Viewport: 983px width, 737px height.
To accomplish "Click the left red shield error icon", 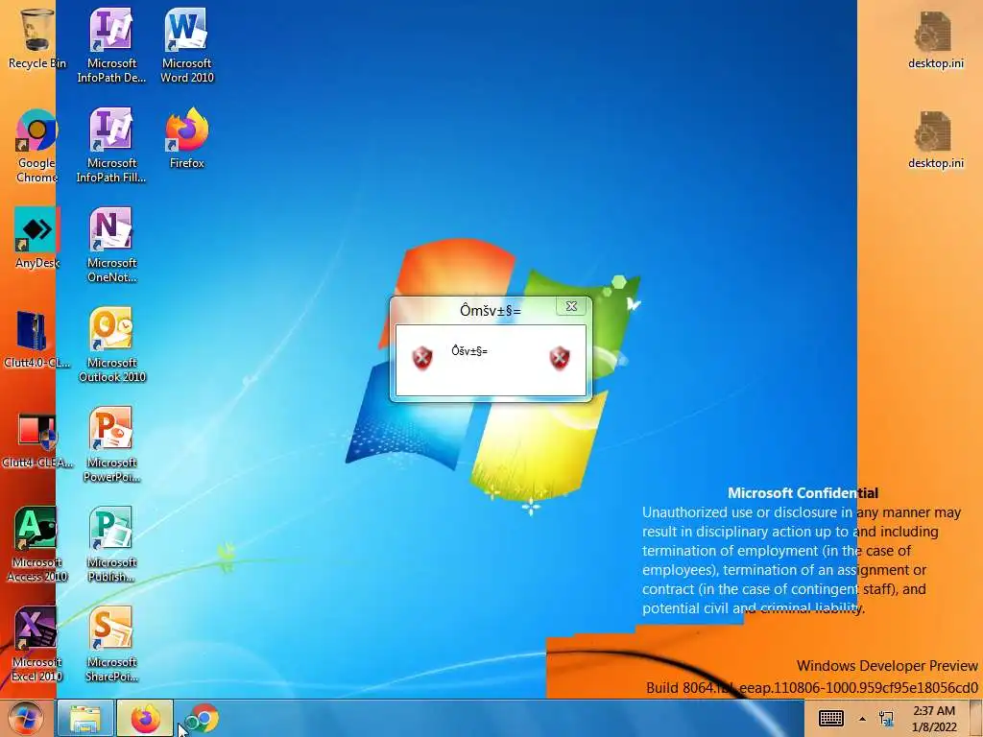I will pyautogui.click(x=422, y=358).
